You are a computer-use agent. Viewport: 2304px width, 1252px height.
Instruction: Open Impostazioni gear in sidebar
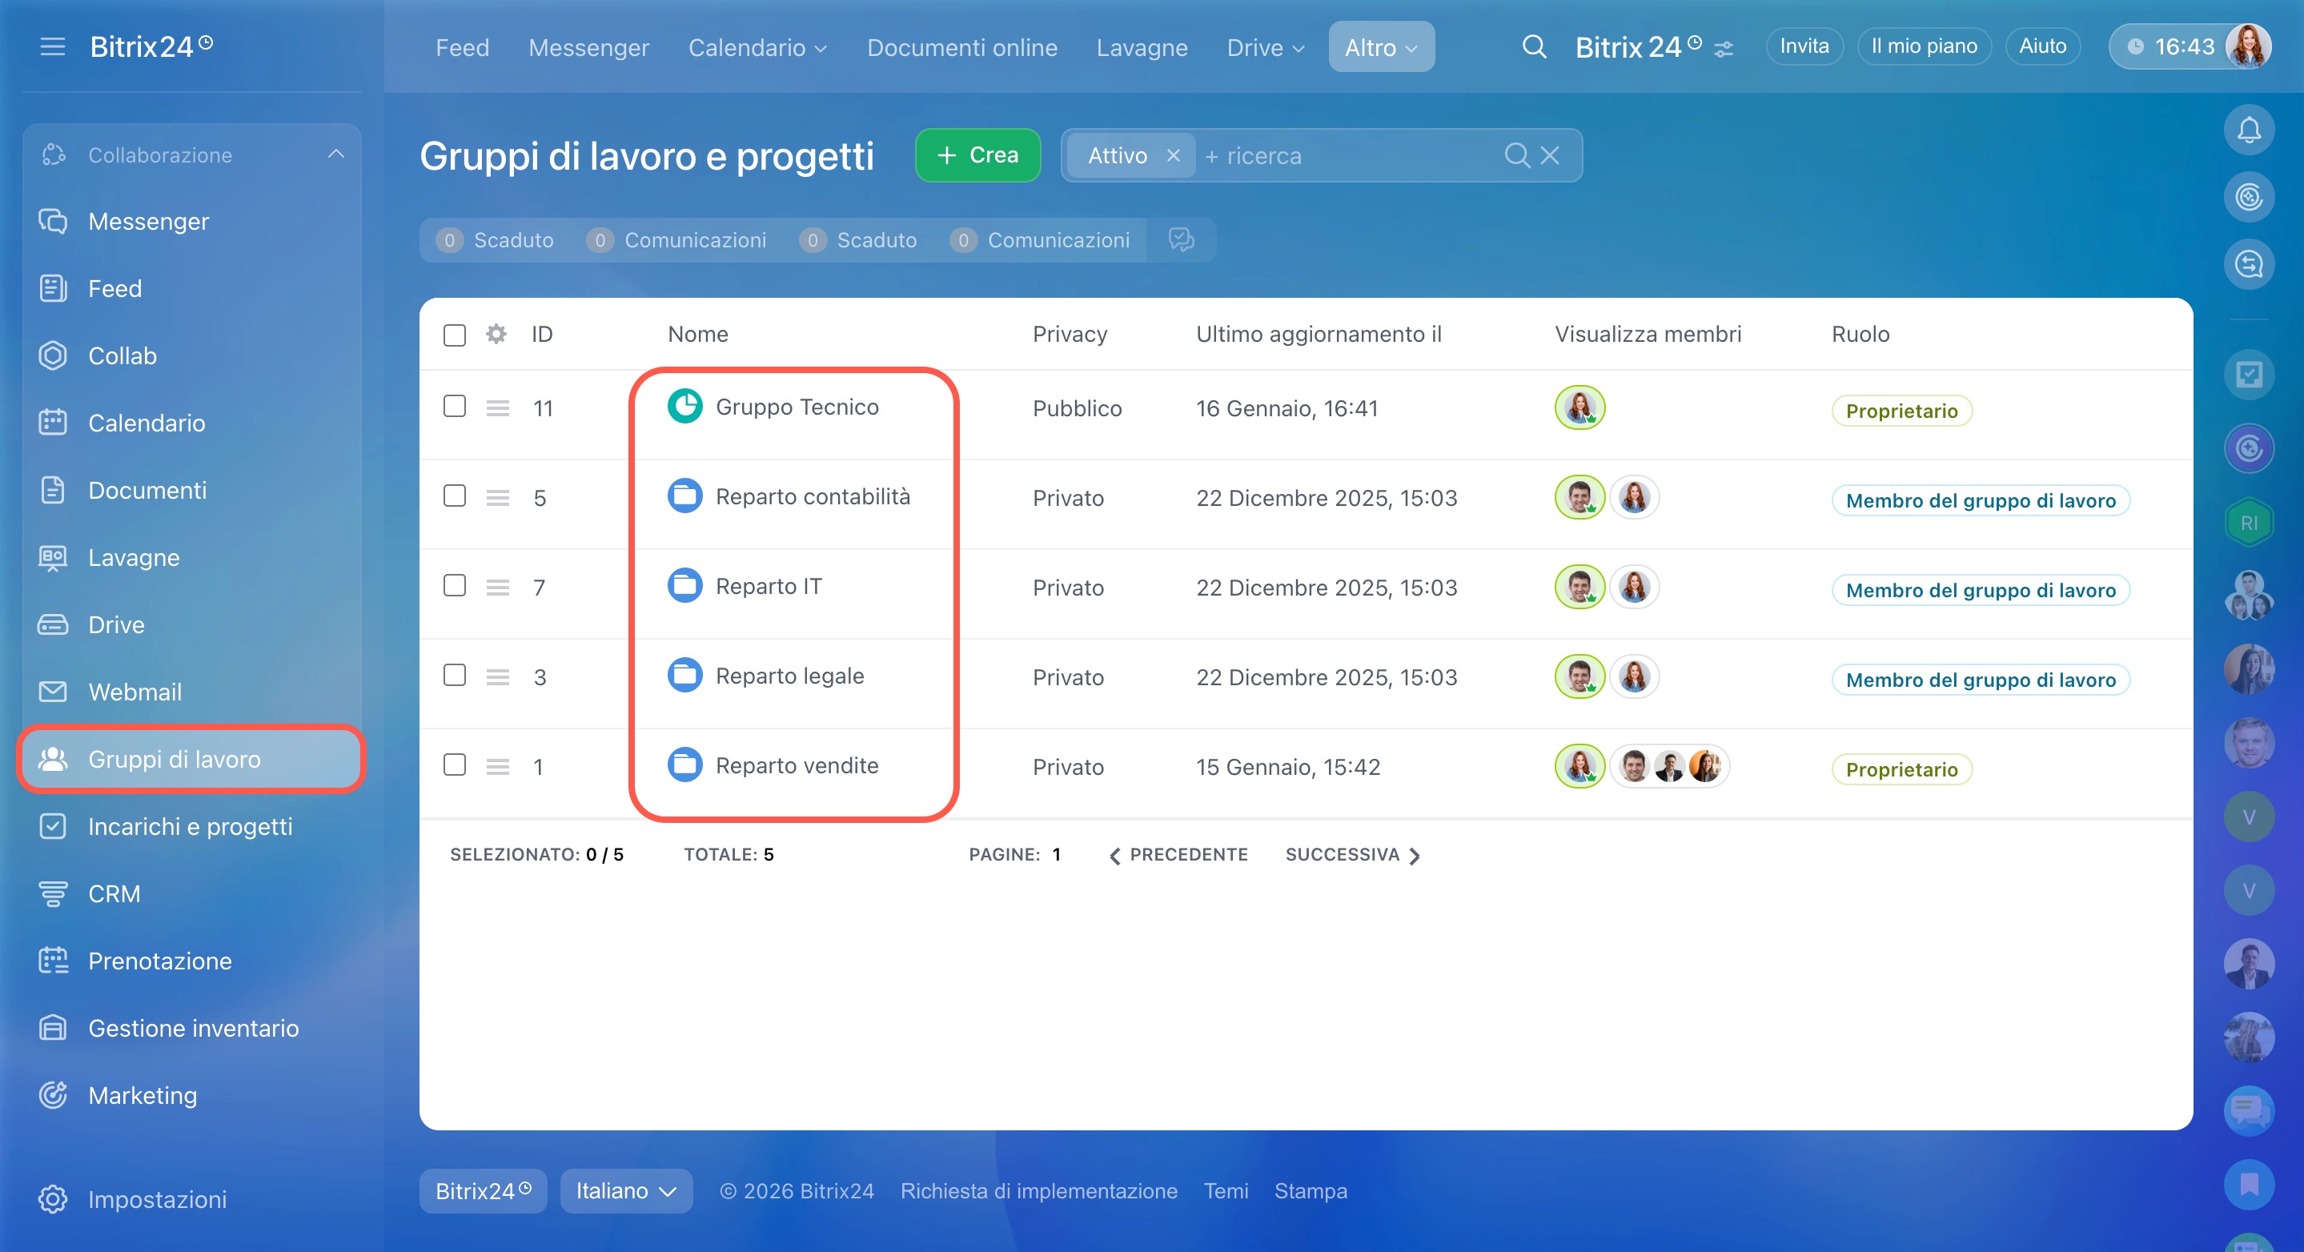(53, 1198)
